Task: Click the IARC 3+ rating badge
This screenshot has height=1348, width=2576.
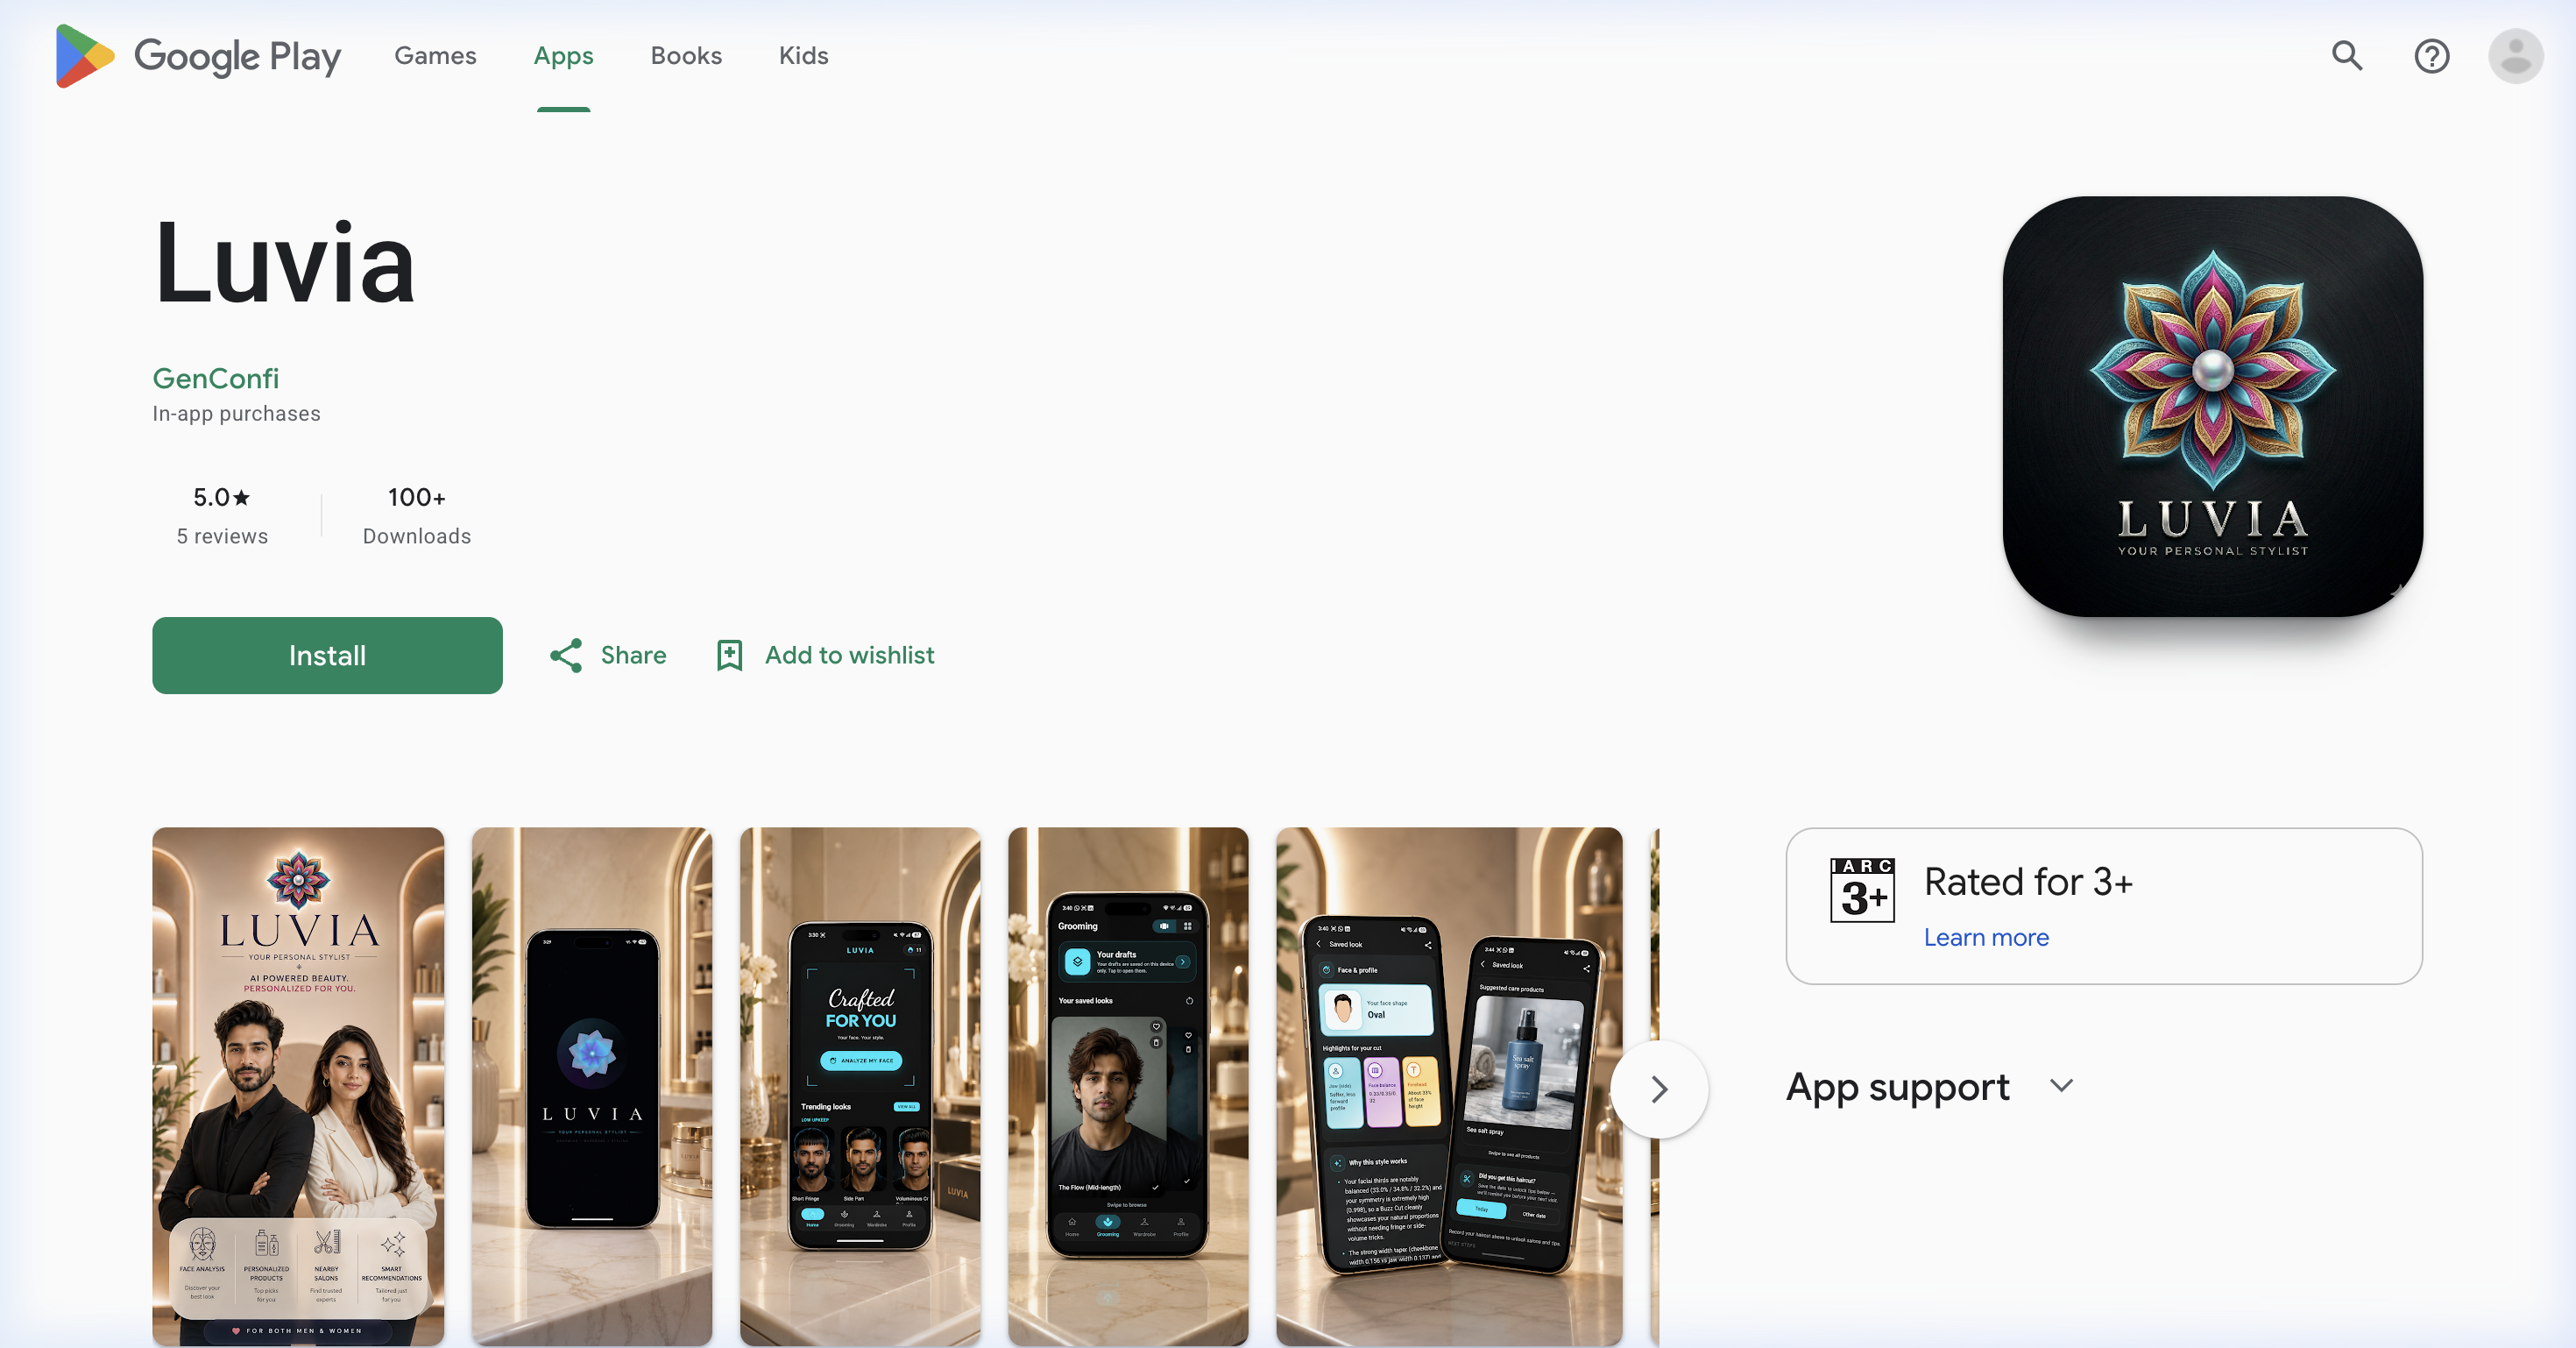Action: coord(1862,890)
